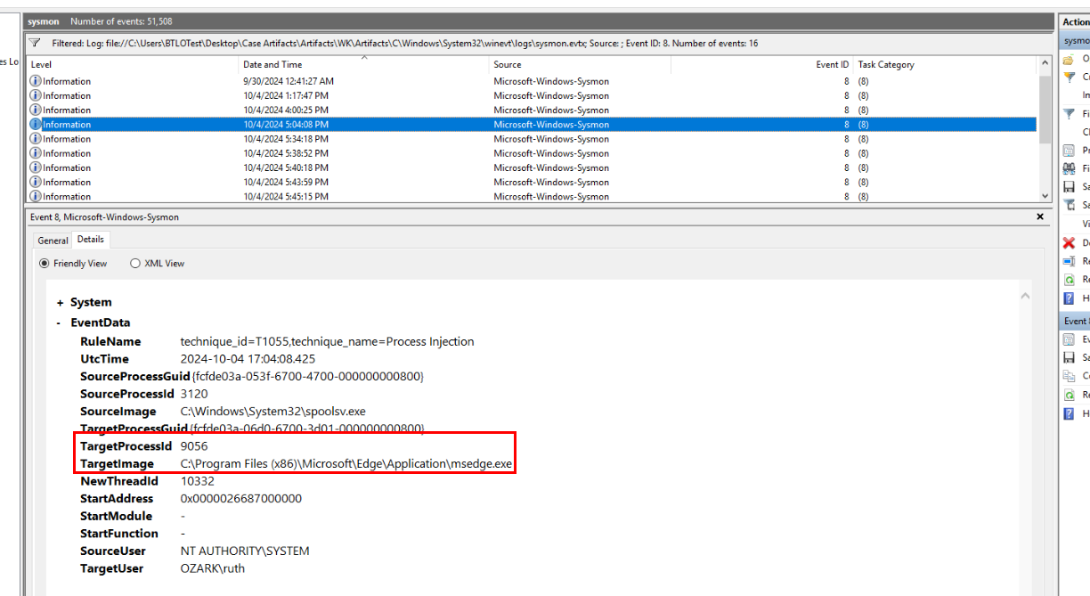Select the 10/4/2024 5:04:08 PM event row
1090x596 pixels.
(x=533, y=125)
